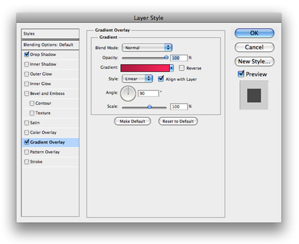Enable the Outer Glow checkbox
299x244 pixels.
26,74
